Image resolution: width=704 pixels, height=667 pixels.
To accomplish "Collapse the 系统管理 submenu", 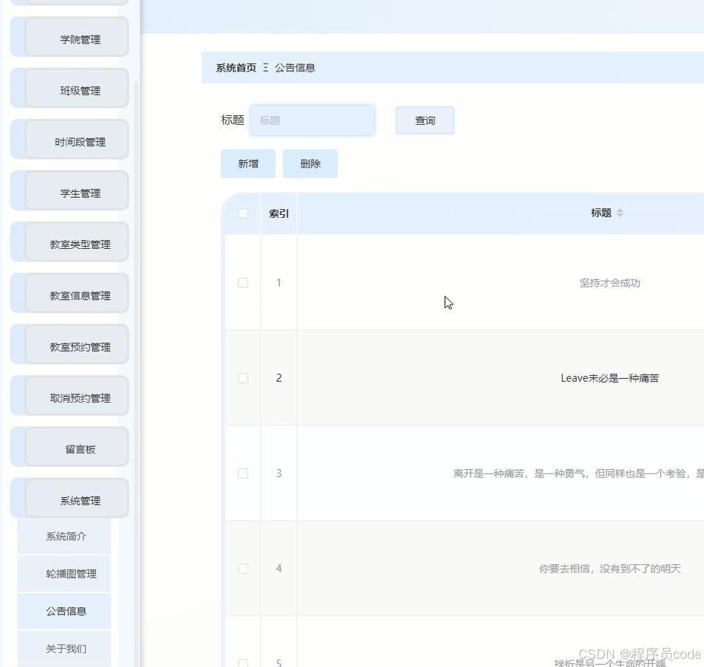I will 68,498.
